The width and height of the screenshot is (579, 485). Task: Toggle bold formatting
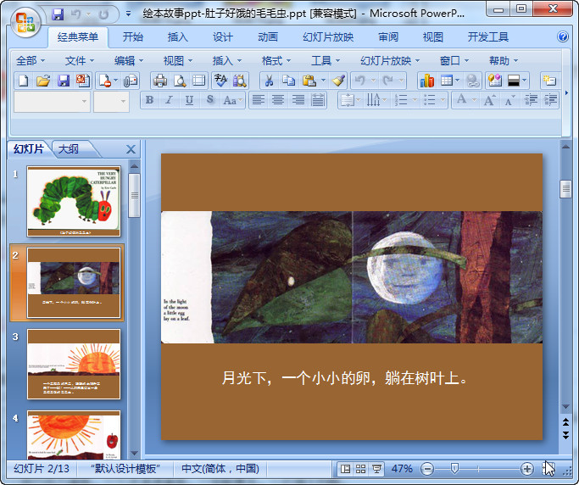(149, 100)
